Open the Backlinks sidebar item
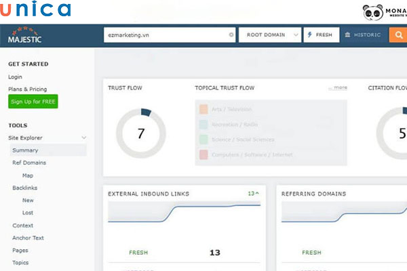This screenshot has width=407, height=271. point(26,188)
